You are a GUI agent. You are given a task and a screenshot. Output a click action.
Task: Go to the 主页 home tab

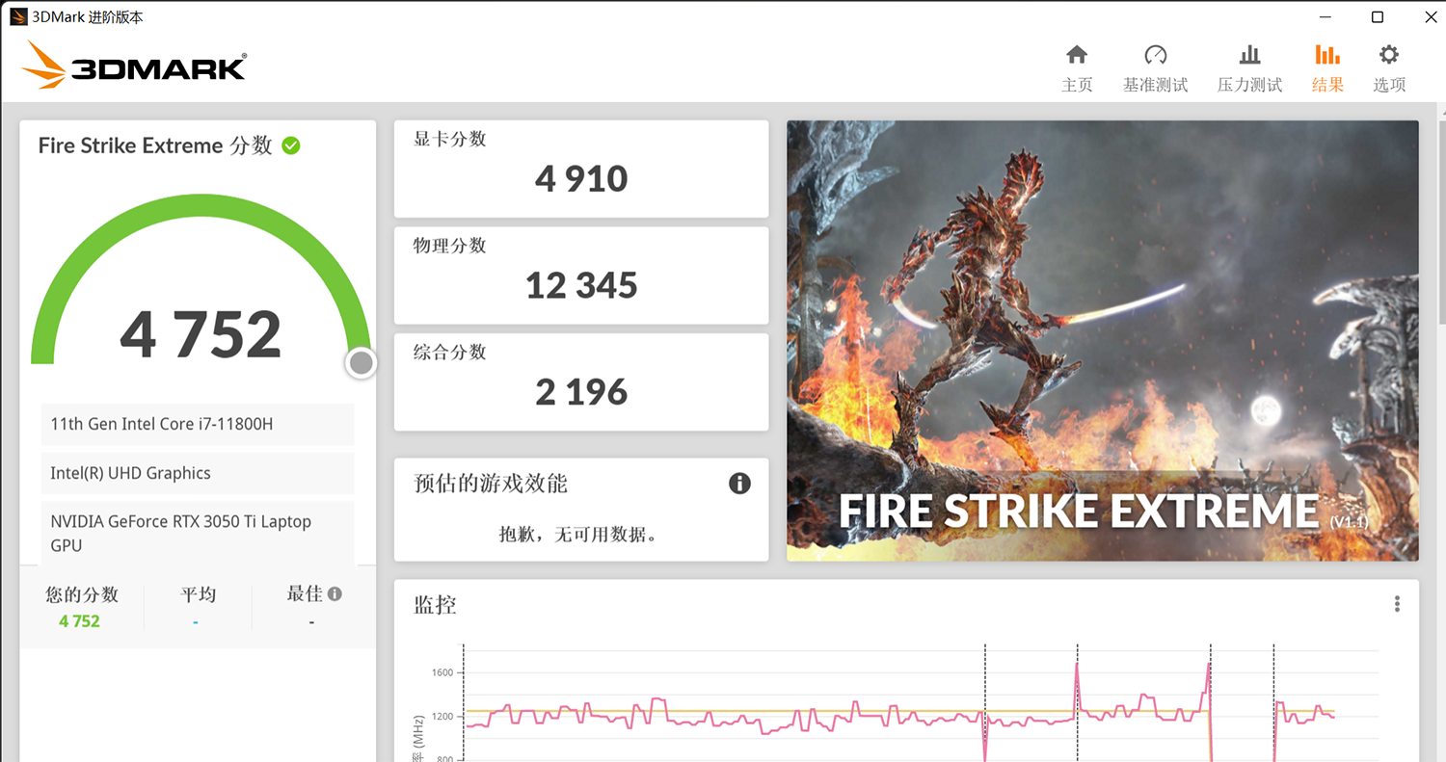click(1077, 68)
